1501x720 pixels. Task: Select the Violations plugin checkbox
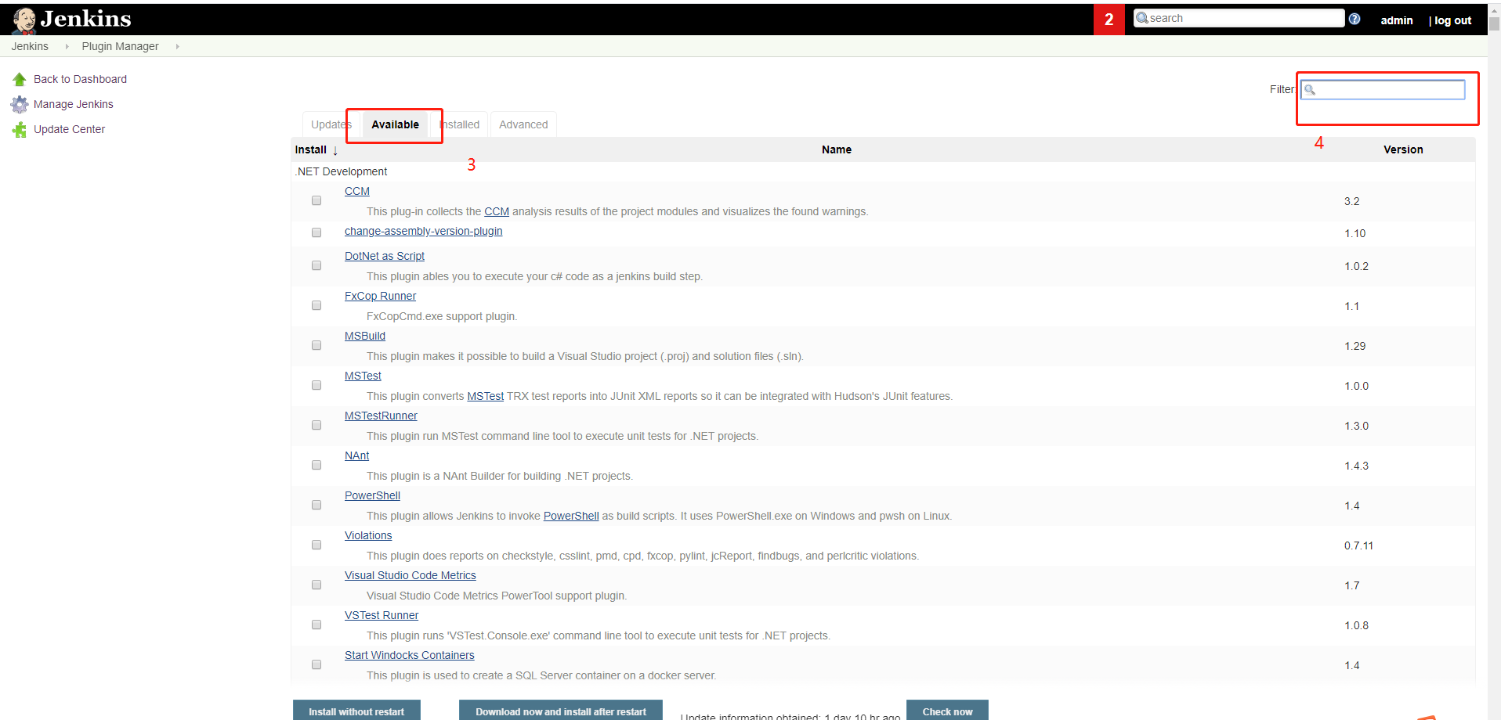pyautogui.click(x=316, y=545)
